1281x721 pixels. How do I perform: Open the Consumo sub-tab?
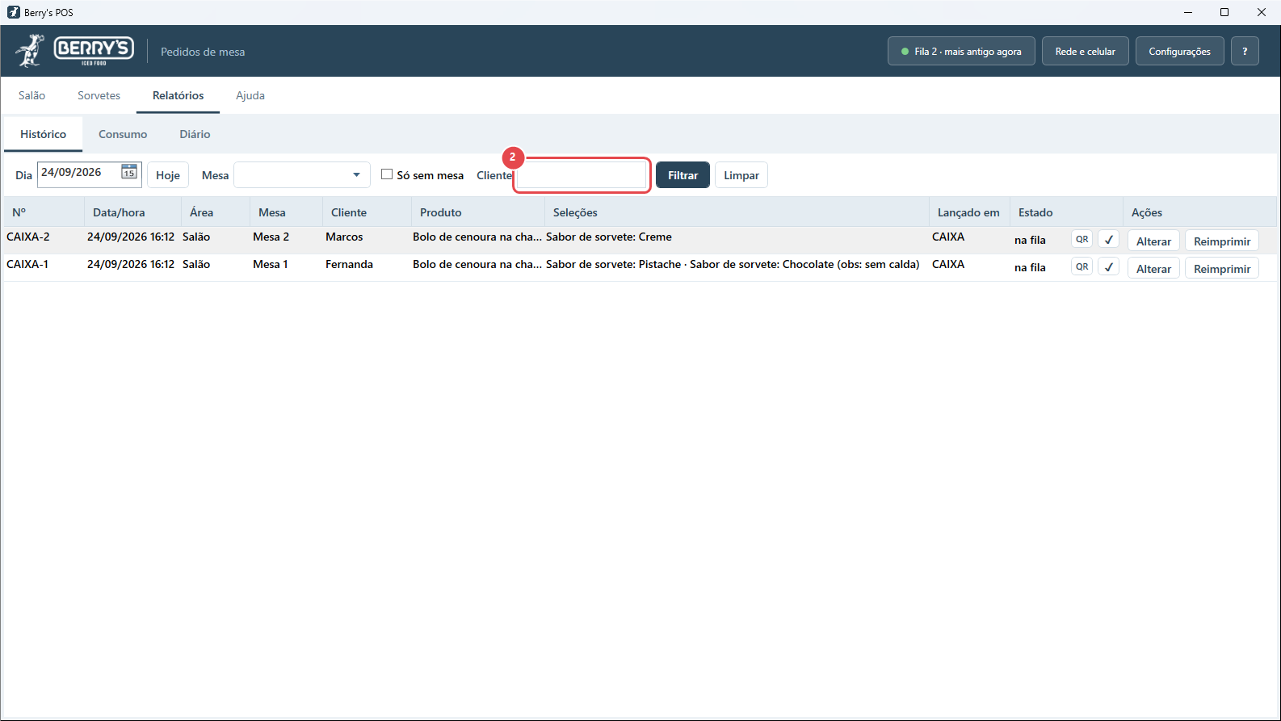123,134
